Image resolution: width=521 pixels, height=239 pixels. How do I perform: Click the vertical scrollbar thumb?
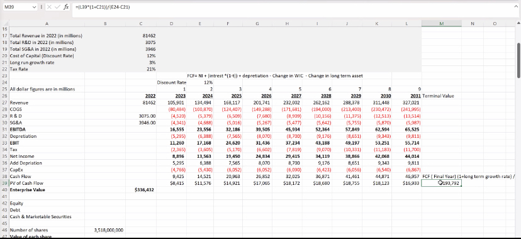[518, 60]
